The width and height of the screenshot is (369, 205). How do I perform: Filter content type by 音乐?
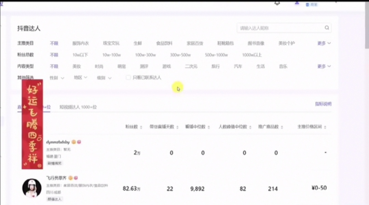(x=283, y=66)
